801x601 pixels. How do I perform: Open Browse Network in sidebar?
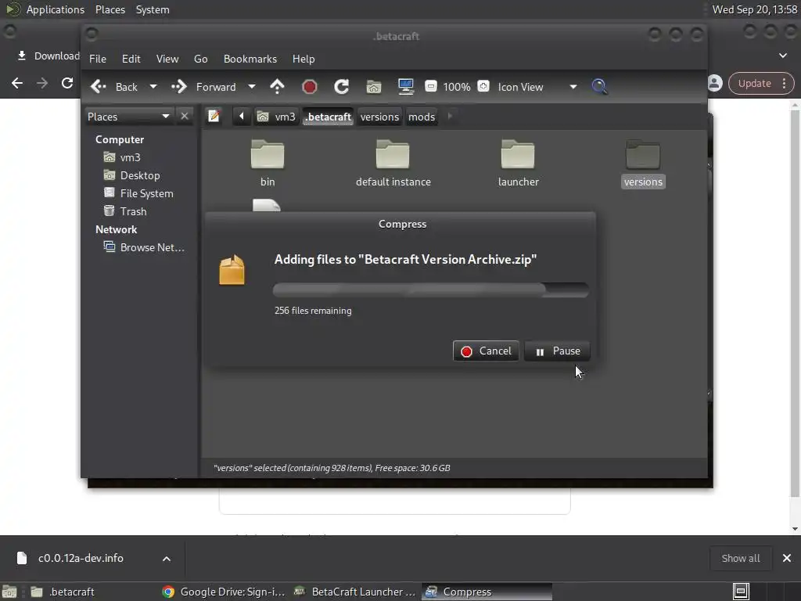tap(152, 247)
